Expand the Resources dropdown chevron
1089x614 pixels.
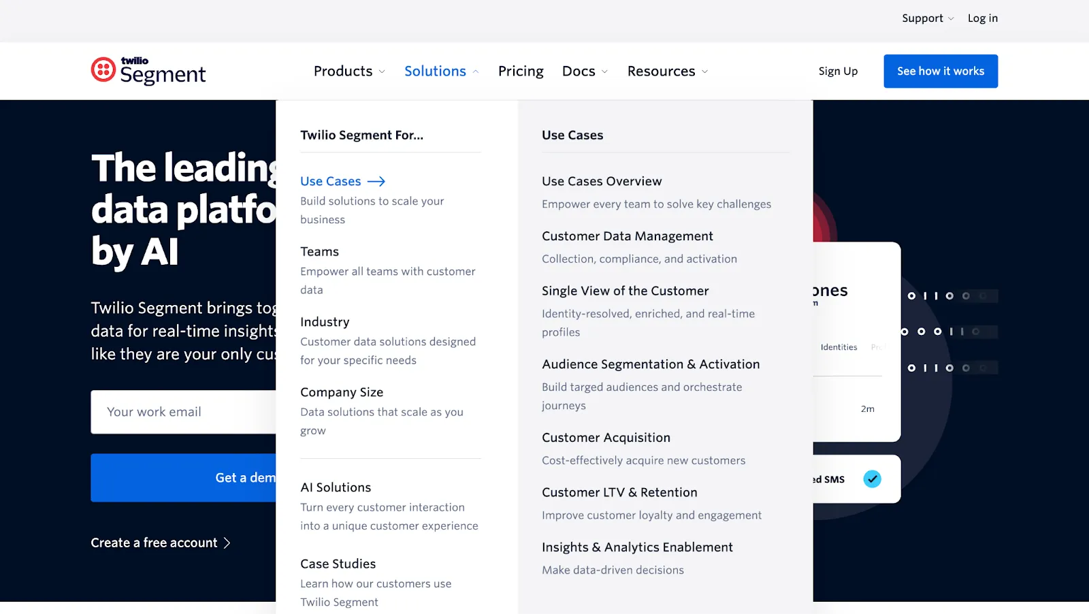(x=704, y=71)
